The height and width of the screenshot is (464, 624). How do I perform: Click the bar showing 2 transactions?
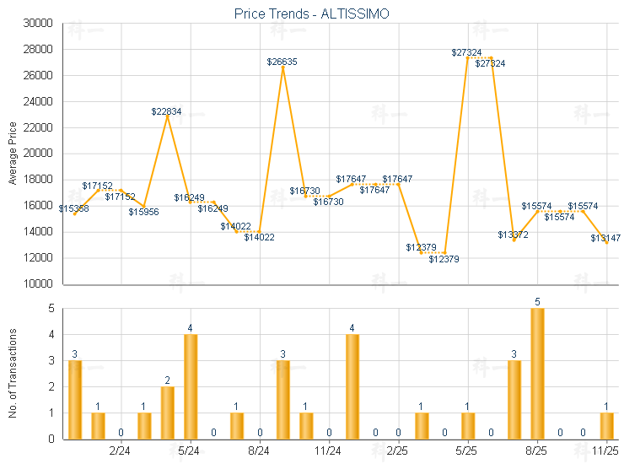pos(168,413)
